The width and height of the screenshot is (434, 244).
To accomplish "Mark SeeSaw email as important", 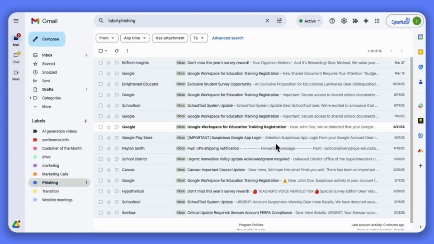I will coord(117,213).
